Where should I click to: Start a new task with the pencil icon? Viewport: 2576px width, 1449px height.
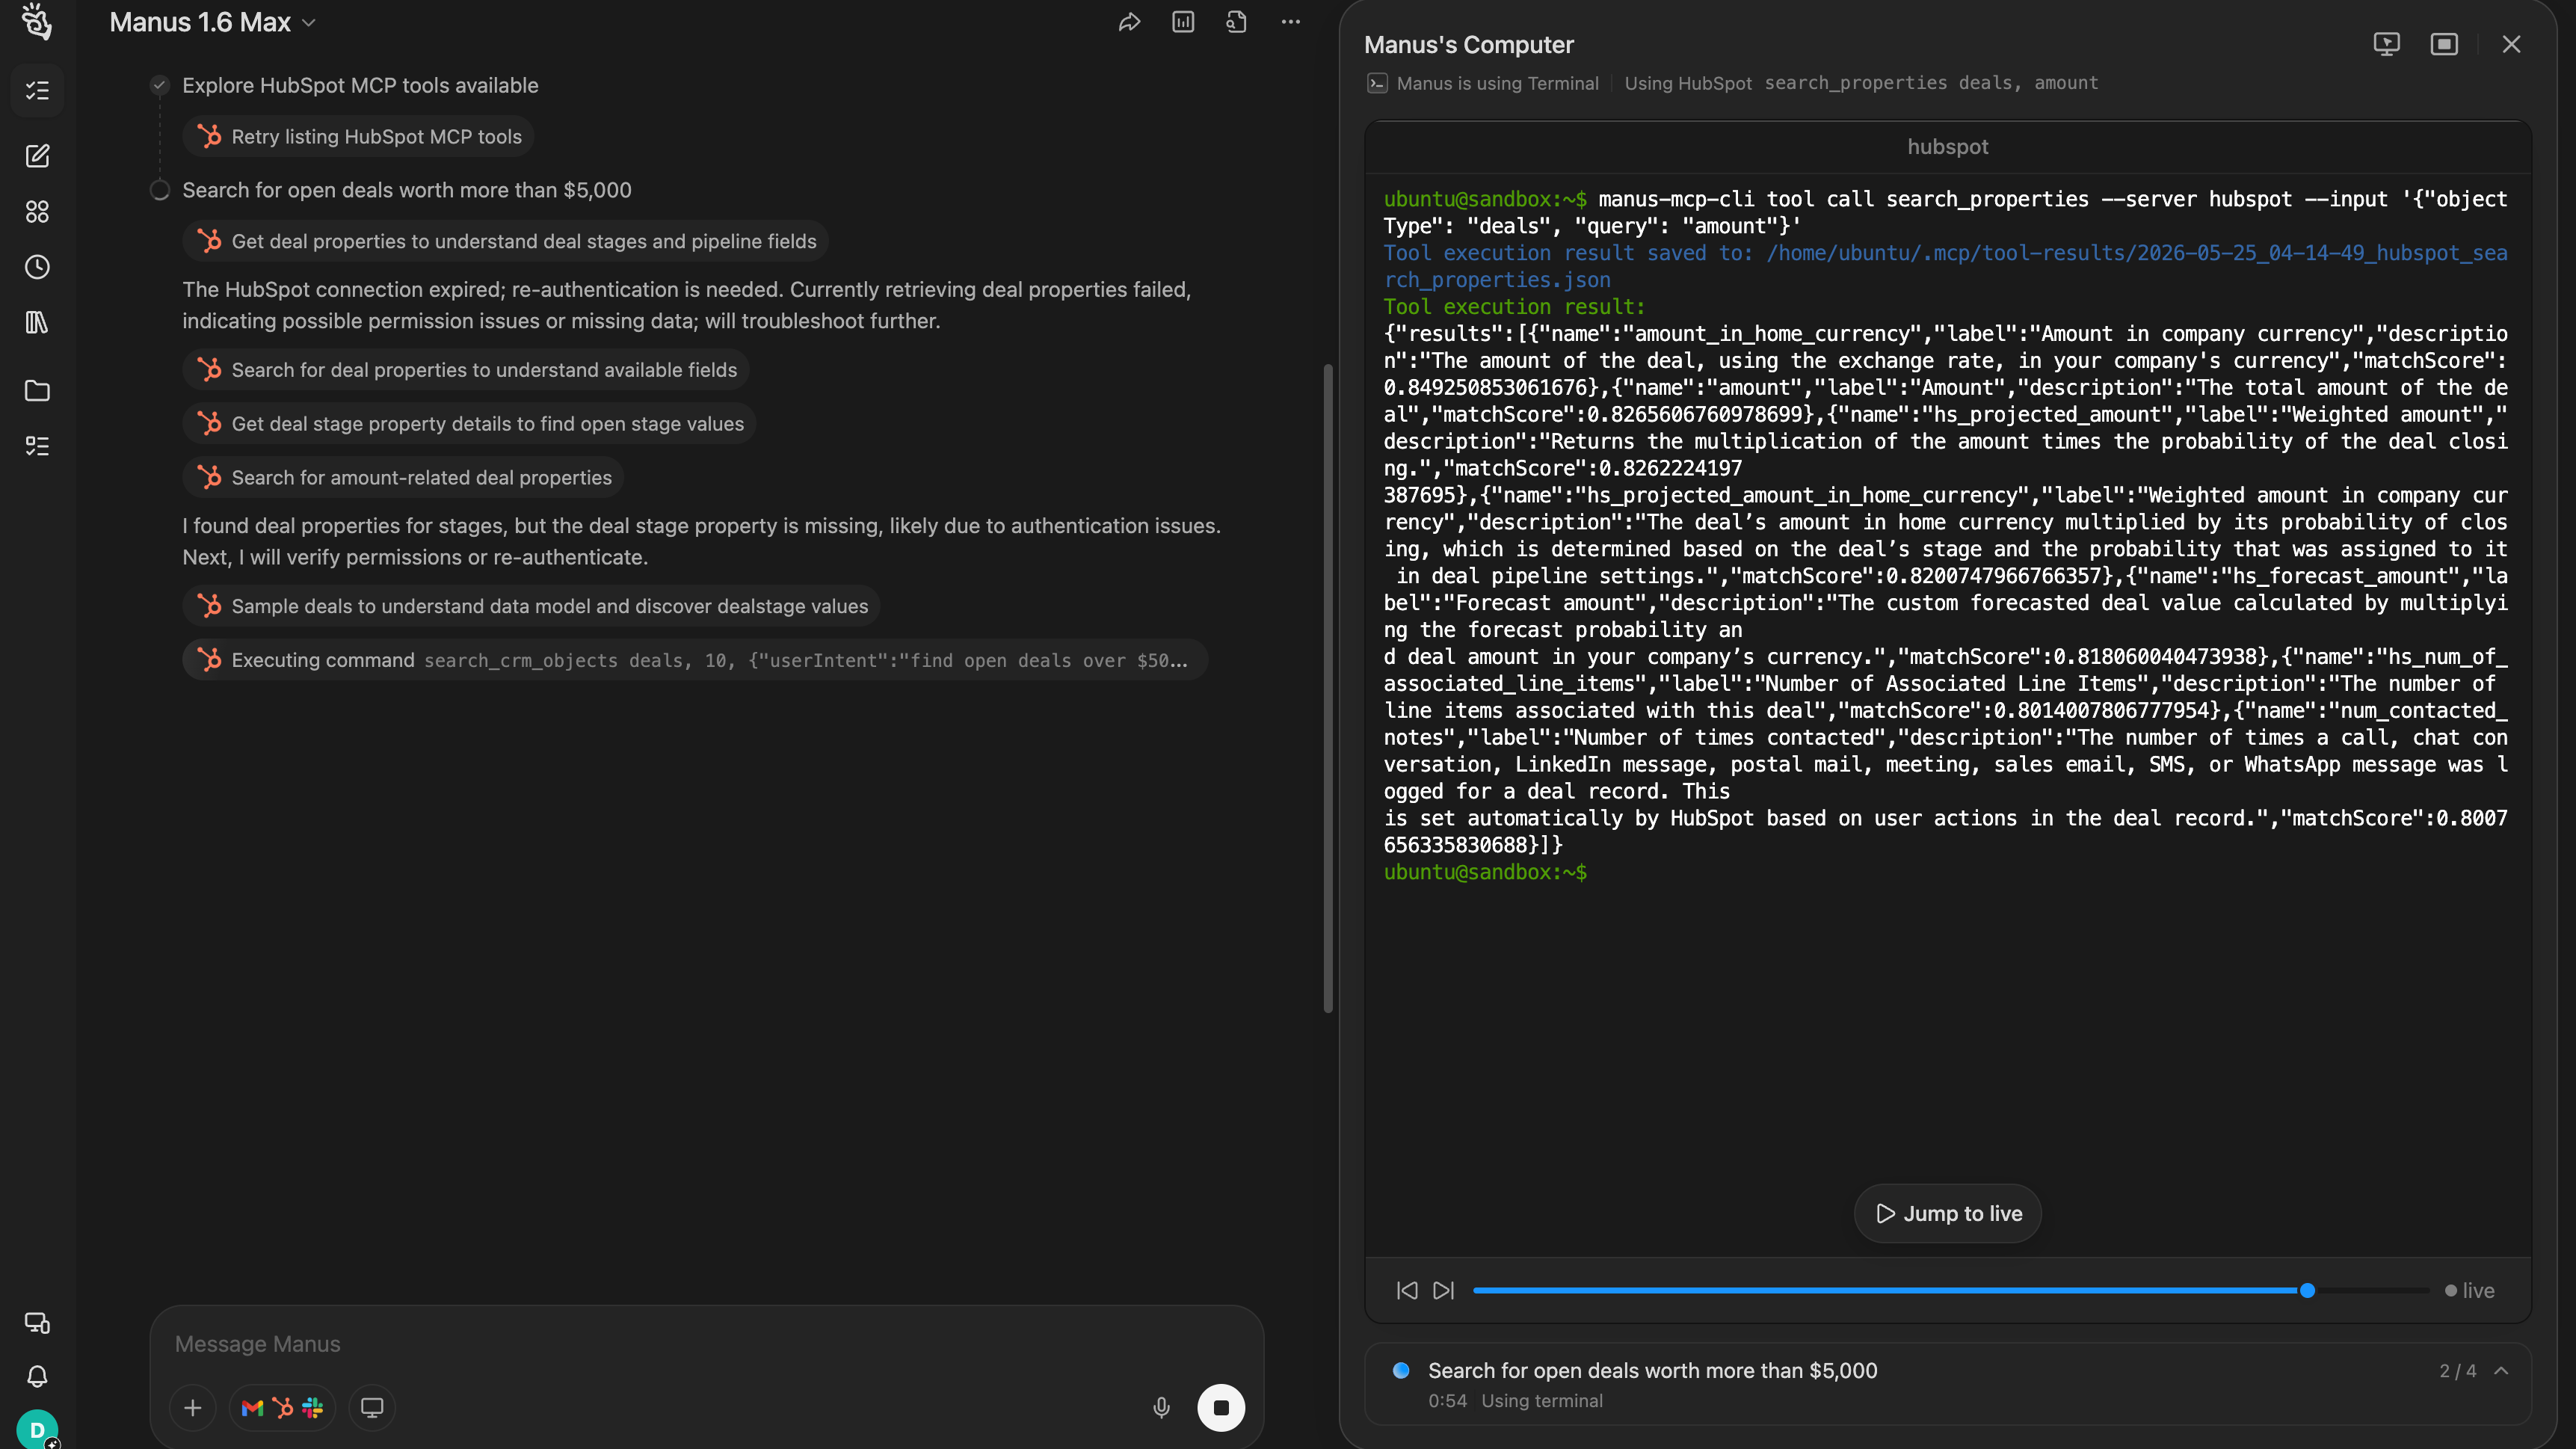[37, 156]
